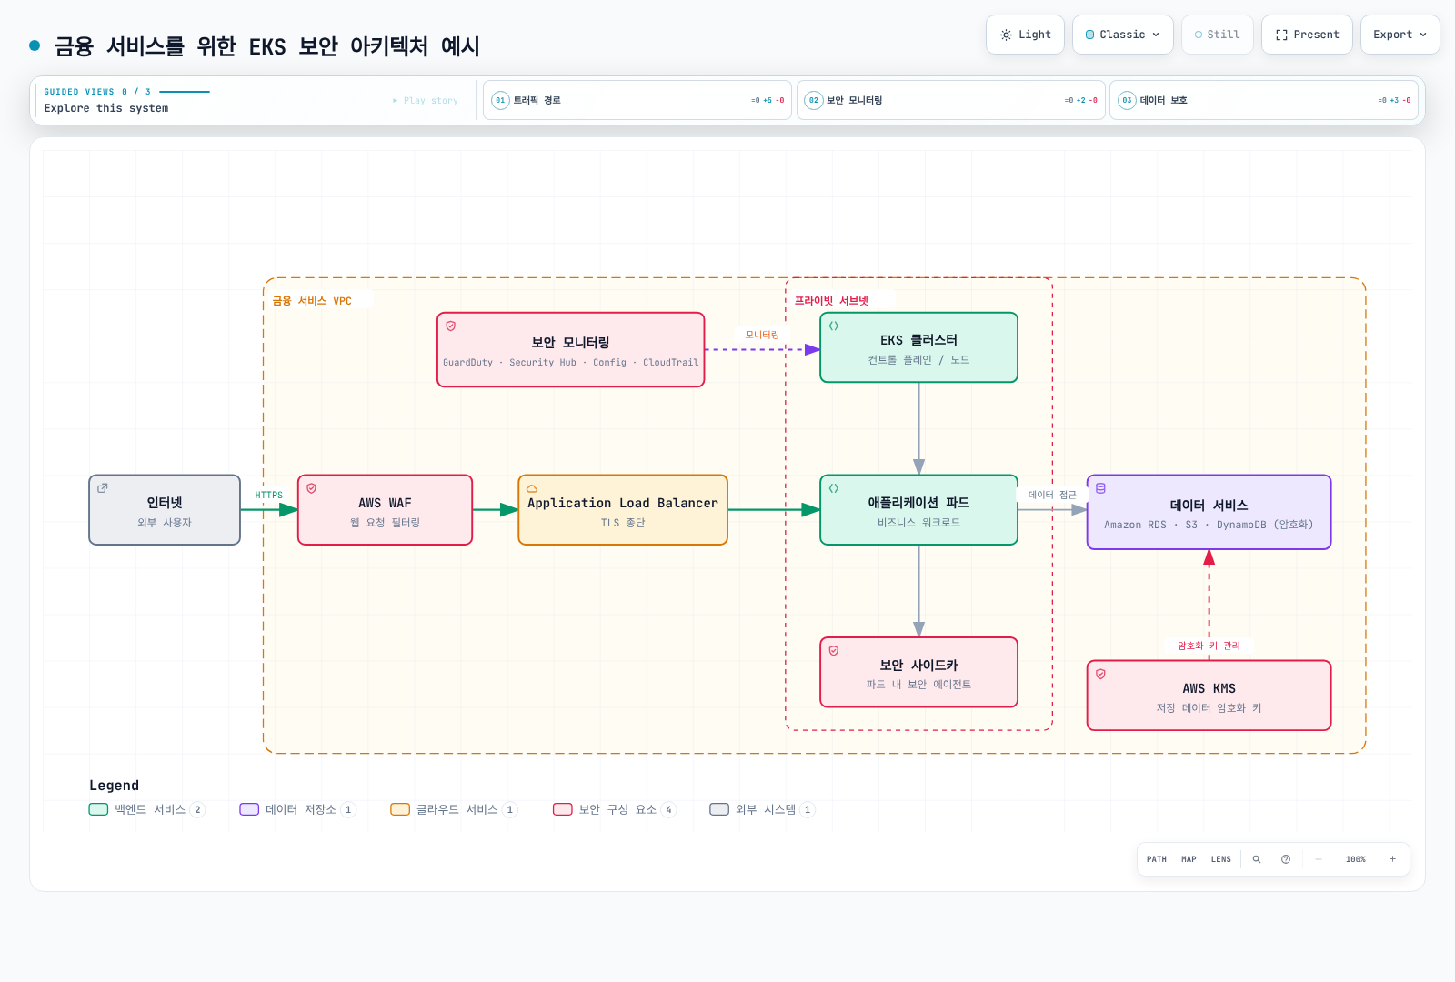Viewport: 1455px width, 982px height.
Task: Select the 애플리케이션 파드 node
Action: click(918, 510)
